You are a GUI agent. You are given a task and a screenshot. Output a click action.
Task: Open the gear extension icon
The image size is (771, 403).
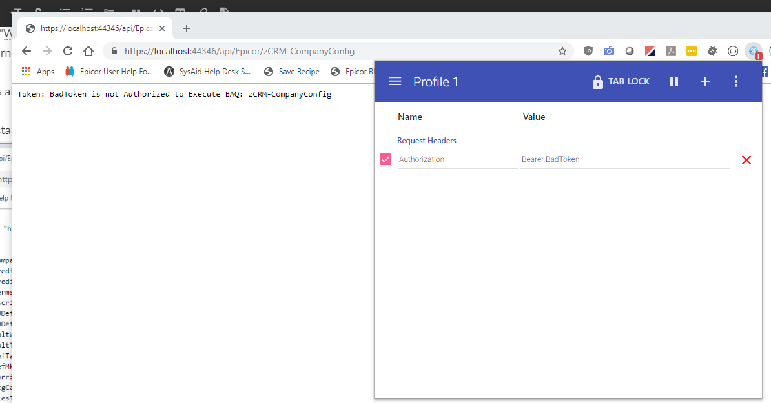[x=712, y=51]
